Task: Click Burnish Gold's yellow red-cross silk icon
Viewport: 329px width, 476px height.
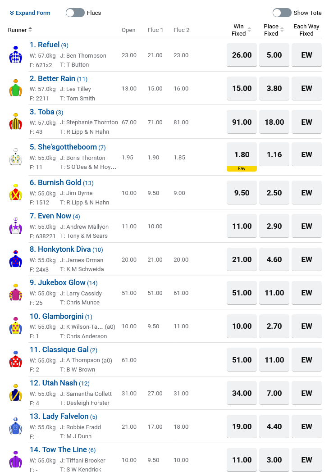Action: click(16, 192)
